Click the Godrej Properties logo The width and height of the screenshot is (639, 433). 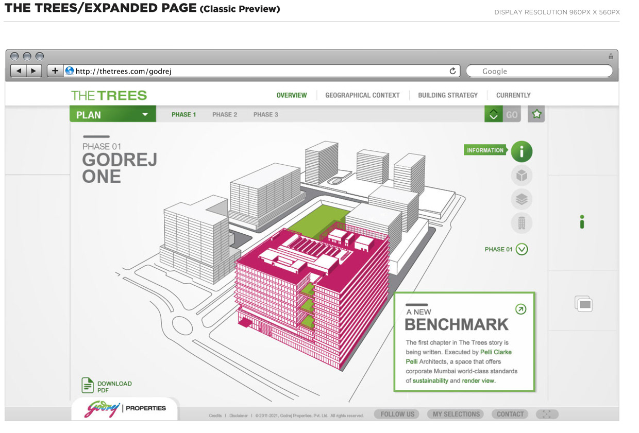point(125,409)
